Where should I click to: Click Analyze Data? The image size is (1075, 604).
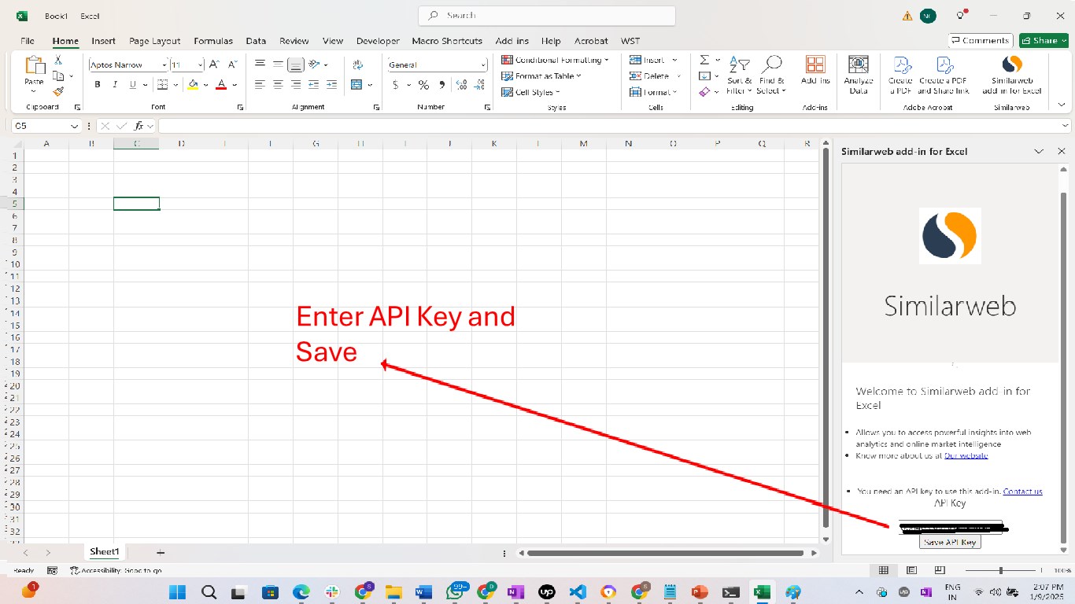pyautogui.click(x=859, y=75)
